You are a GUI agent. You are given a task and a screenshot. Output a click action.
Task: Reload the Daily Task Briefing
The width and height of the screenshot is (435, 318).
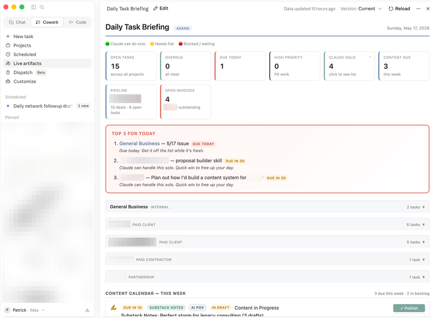(x=399, y=9)
